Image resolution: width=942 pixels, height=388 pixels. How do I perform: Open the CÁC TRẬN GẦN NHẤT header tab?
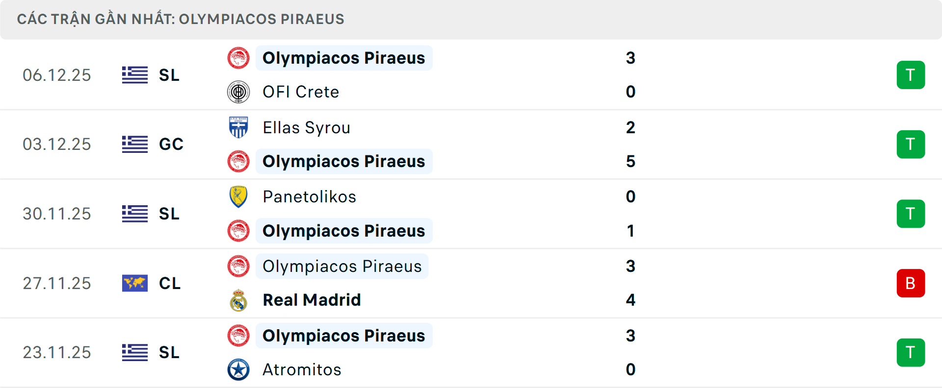182,19
